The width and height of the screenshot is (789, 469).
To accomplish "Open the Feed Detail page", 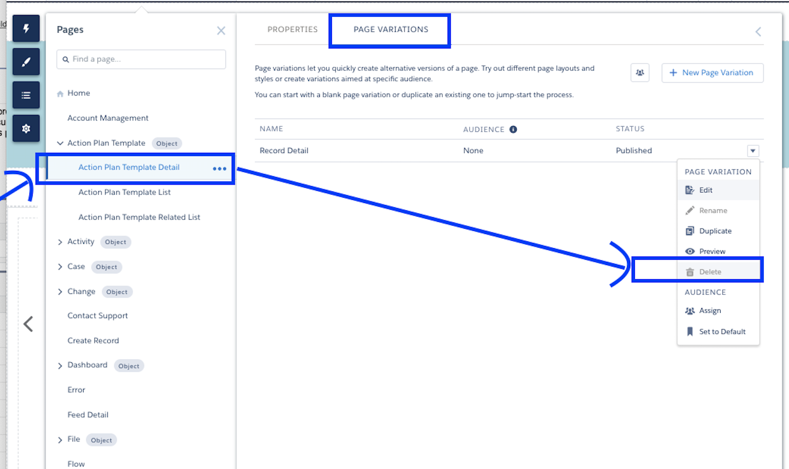I will point(88,415).
